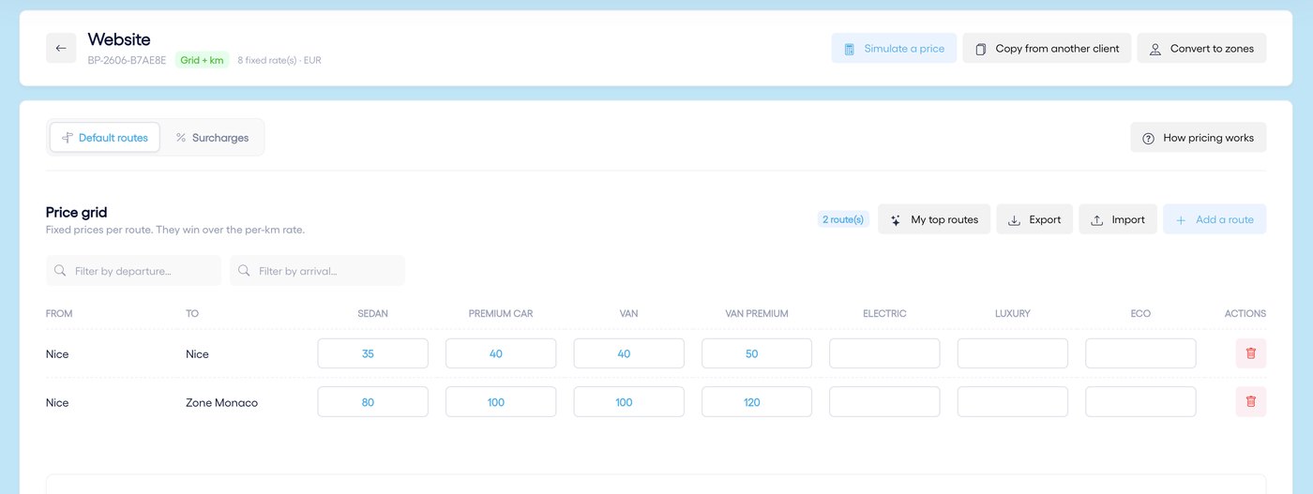Screen dimensions: 1313x494
Task: Click the magnifier icon in departure filter
Action: [x=60, y=270]
